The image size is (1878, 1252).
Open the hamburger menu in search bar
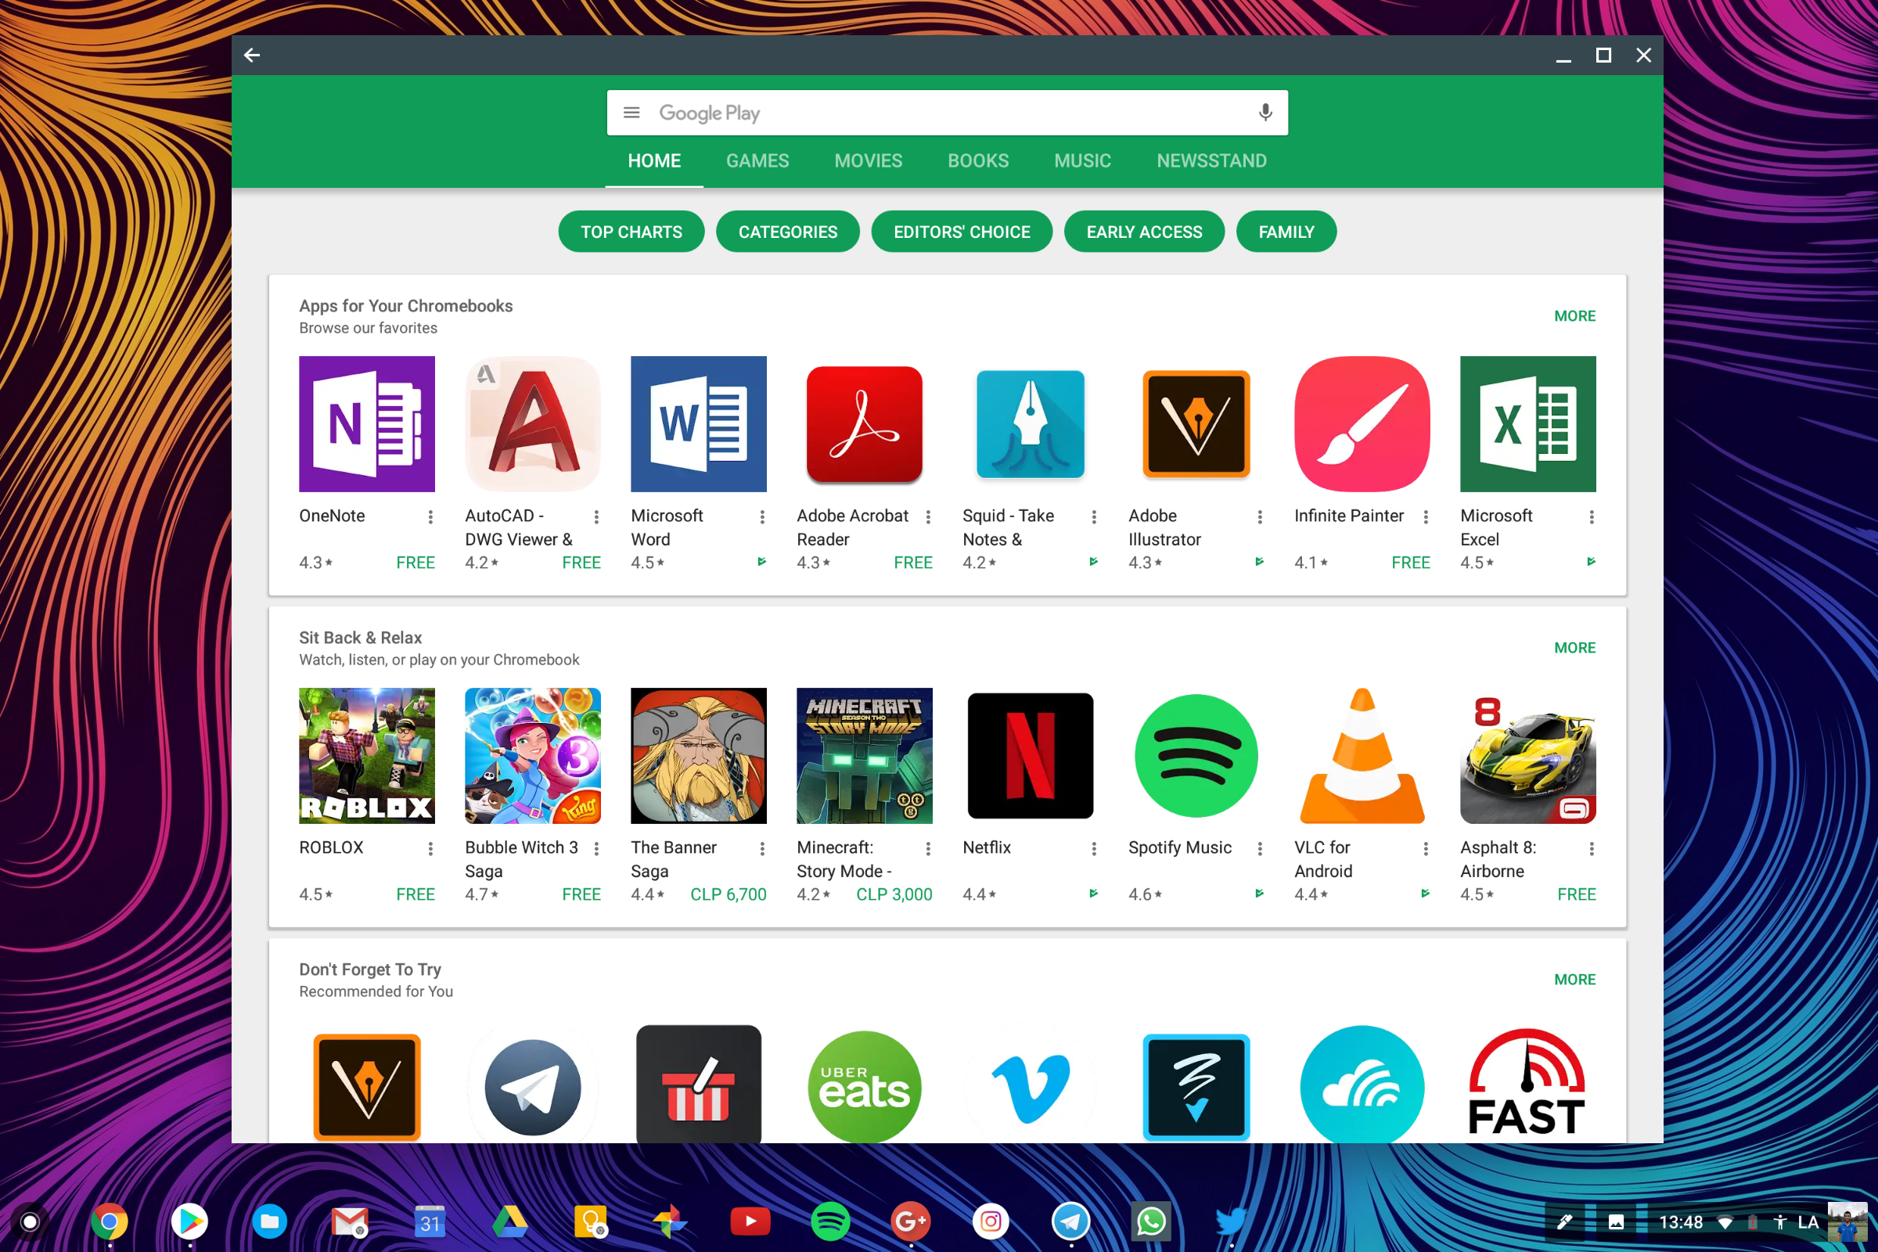pos(631,113)
